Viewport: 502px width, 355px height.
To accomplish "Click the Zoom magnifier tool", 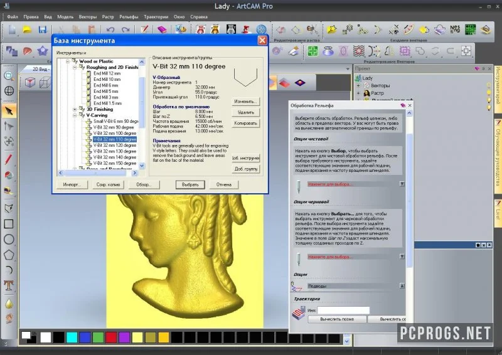I will (9, 76).
